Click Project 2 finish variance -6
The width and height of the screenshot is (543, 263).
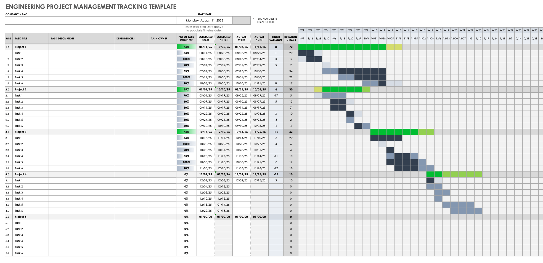(x=276, y=89)
